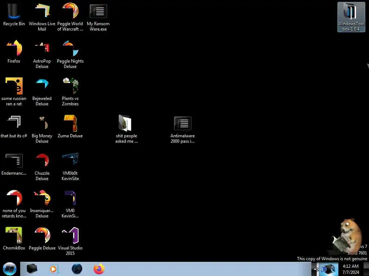Select the Big Money Deluxe icon
Viewport: 369px width, 276px height.
tap(42, 129)
